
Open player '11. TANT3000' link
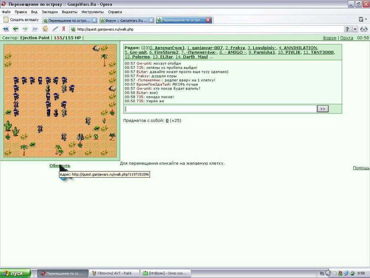(319, 52)
